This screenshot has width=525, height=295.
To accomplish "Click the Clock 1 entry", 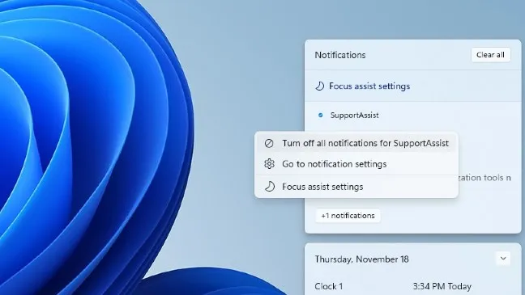I will pos(328,286).
